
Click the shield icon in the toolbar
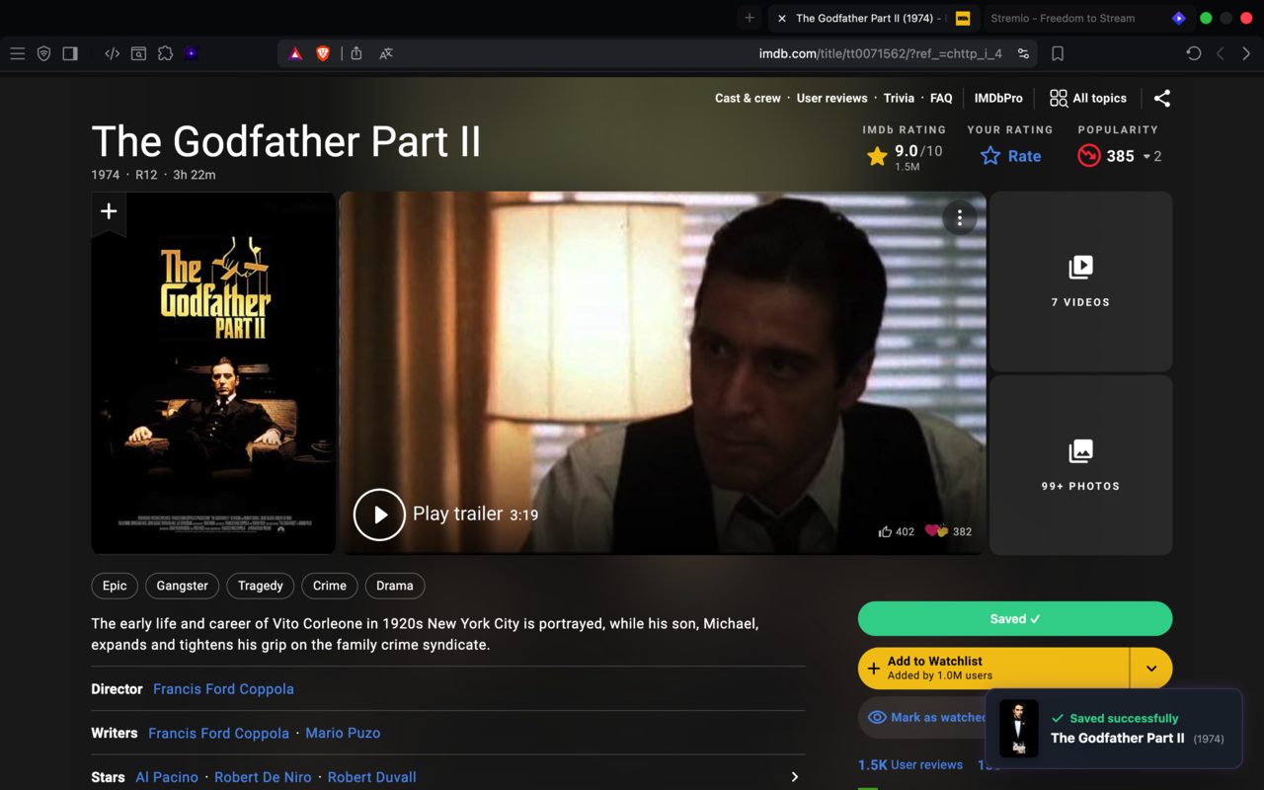(43, 53)
